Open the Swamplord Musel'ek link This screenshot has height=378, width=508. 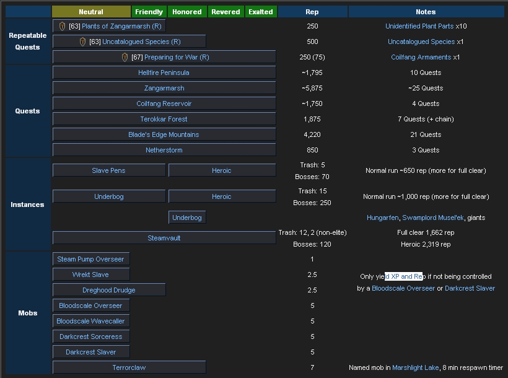(433, 218)
